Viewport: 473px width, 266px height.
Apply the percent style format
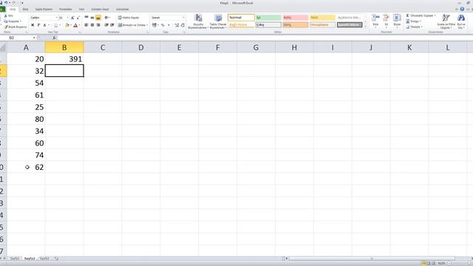(x=163, y=25)
